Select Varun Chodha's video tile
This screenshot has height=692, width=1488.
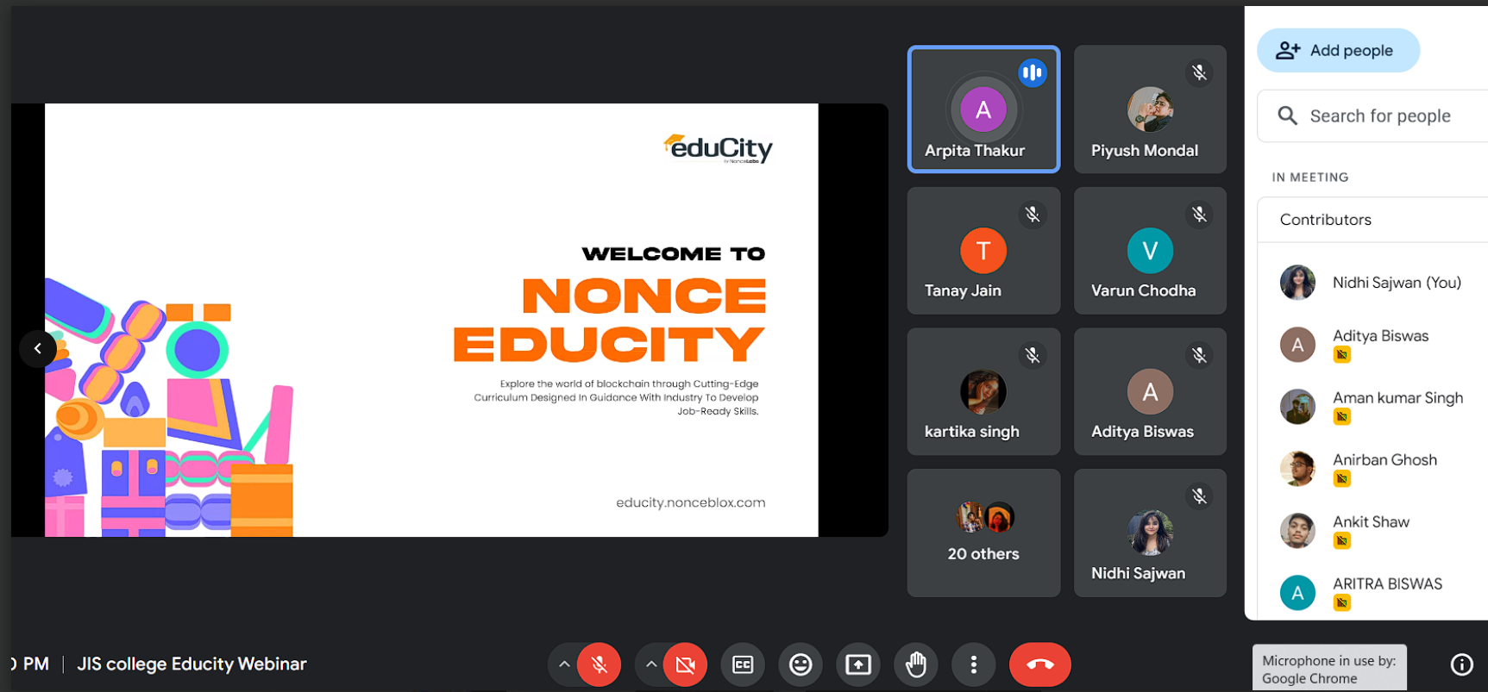click(1150, 251)
